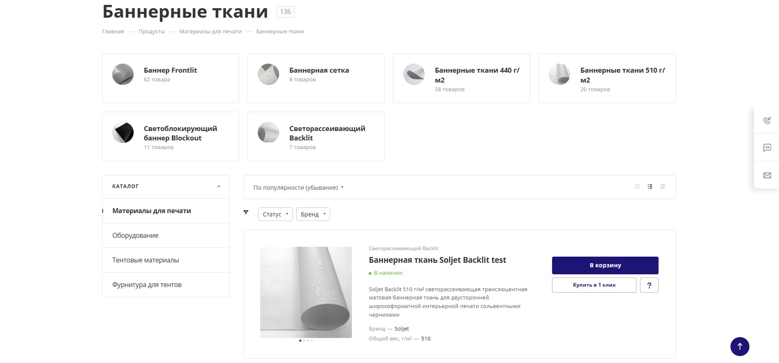Click the Soljet Backlit product image
This screenshot has height=363, width=779.
306,292
